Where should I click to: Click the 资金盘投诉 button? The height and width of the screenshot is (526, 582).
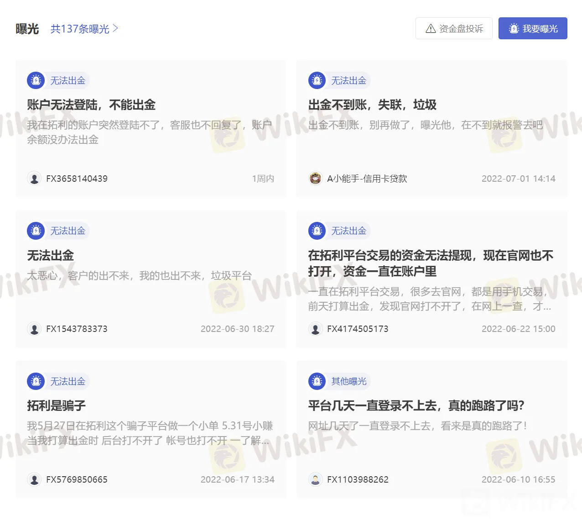tap(454, 29)
